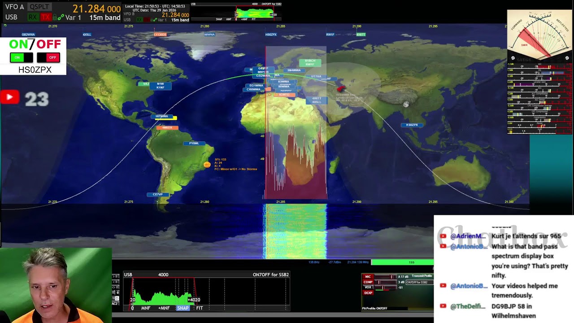574x323 pixels.
Task: Open the ON7OFF for SSB2 filter preset
Action: click(x=271, y=275)
